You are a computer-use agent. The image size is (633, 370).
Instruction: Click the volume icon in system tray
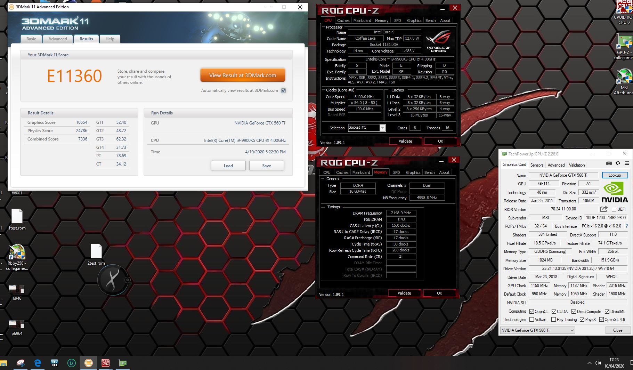click(598, 363)
